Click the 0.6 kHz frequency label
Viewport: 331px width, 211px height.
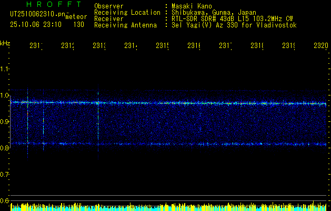(x=4, y=200)
